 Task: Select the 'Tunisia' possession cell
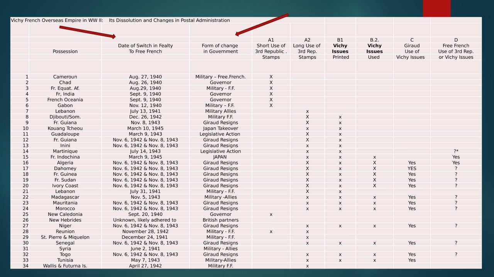pyautogui.click(x=65, y=260)
